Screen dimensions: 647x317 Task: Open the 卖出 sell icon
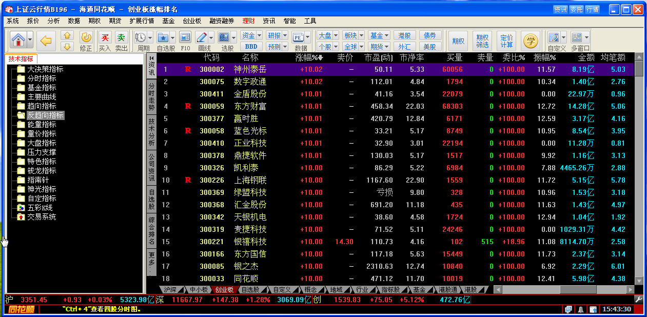point(121,37)
